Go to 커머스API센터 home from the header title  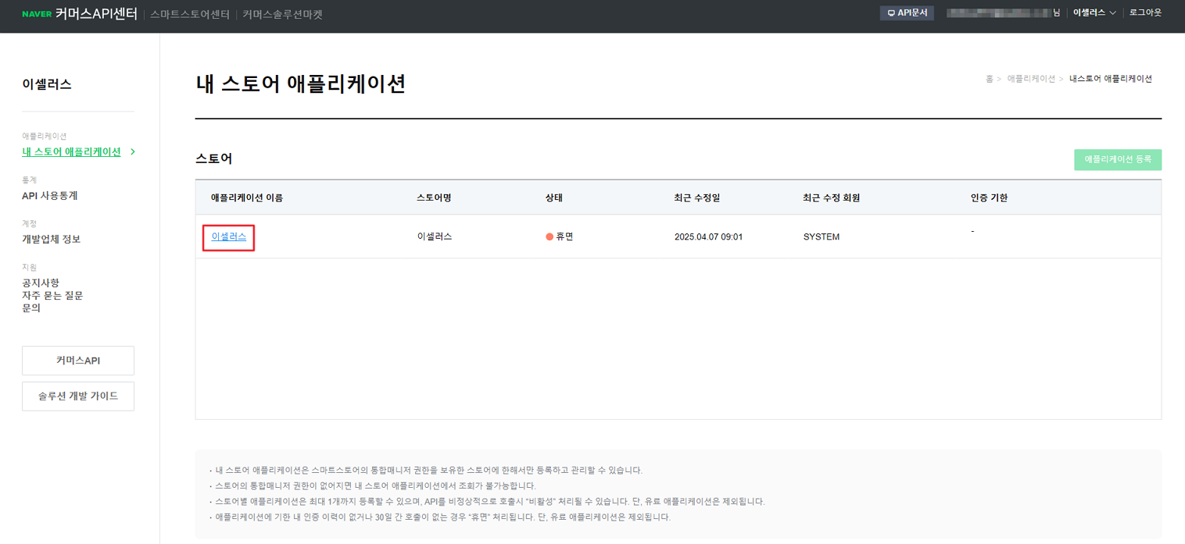point(96,14)
